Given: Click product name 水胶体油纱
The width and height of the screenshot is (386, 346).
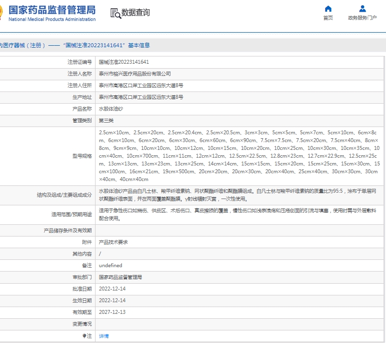Looking at the screenshot, I should coord(111,109).
